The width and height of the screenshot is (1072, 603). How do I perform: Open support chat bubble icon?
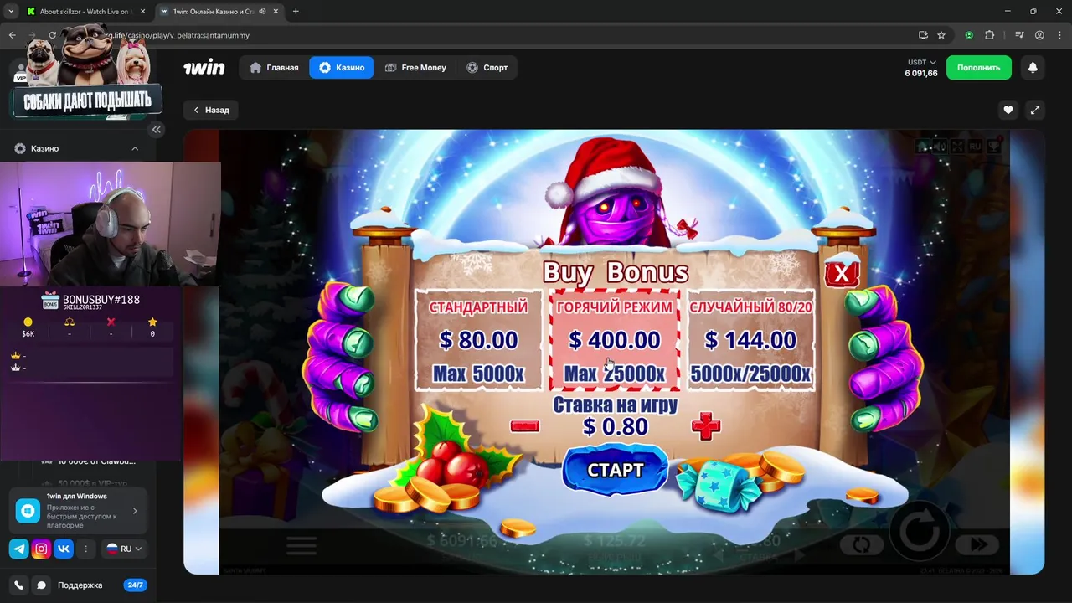coord(41,585)
